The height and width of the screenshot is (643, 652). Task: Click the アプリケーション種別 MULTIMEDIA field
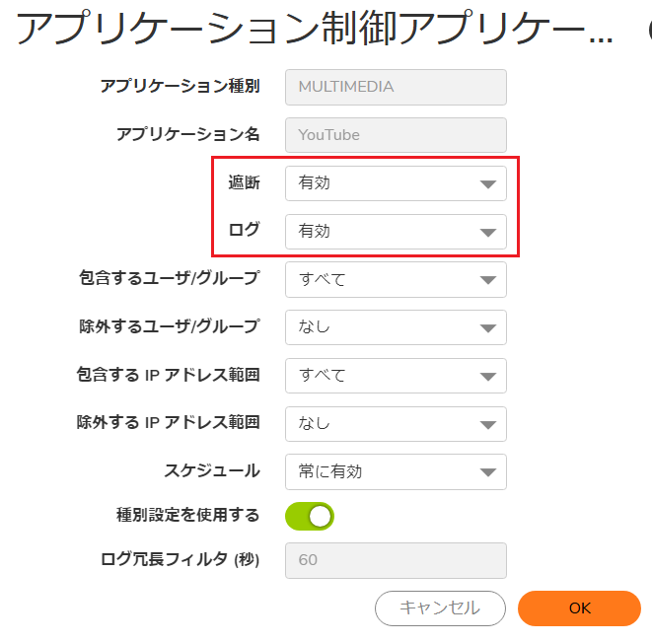(x=396, y=88)
